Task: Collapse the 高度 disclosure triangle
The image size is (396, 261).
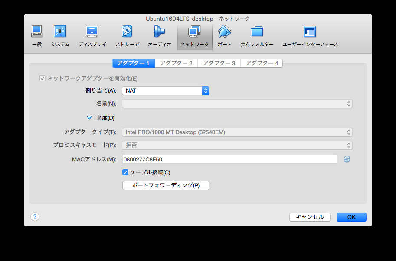Action: 89,118
